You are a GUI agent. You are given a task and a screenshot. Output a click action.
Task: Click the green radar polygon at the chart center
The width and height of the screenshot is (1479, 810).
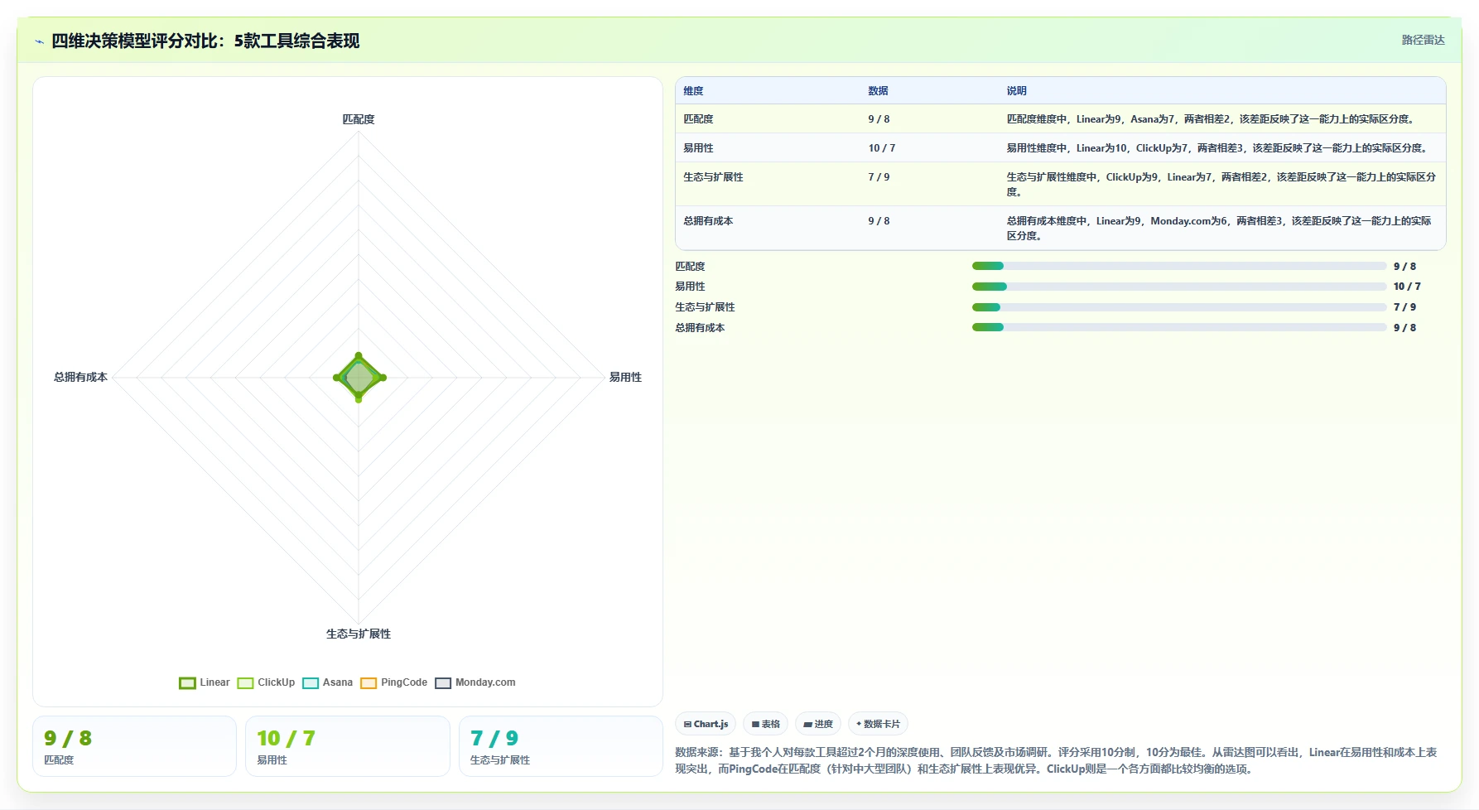coord(359,378)
